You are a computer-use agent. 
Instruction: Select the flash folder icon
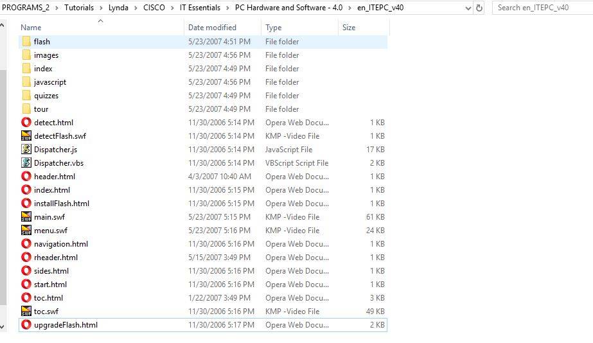click(x=26, y=42)
